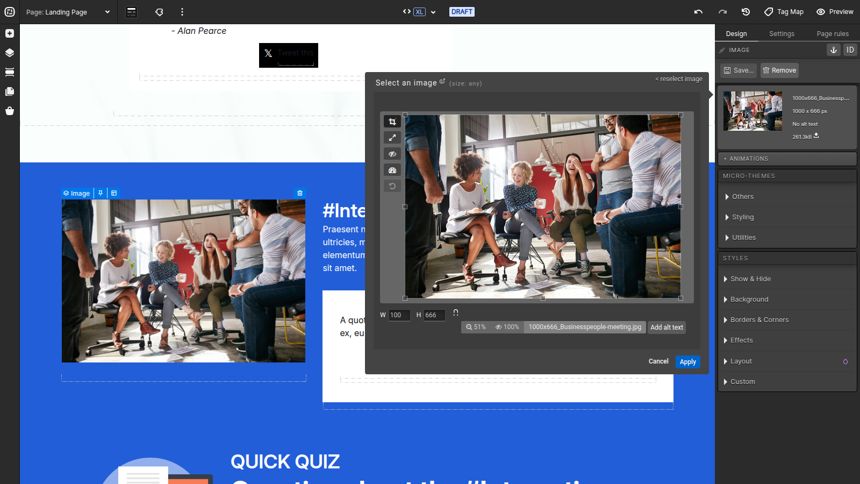Expand the Utilities micro-theme group
The width and height of the screenshot is (860, 484).
[787, 238]
